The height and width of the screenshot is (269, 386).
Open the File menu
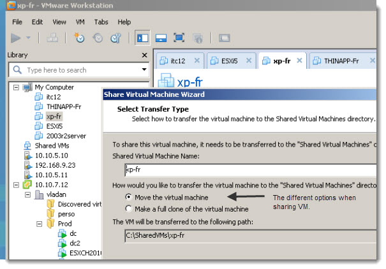(x=17, y=22)
